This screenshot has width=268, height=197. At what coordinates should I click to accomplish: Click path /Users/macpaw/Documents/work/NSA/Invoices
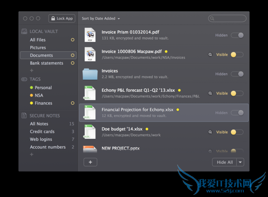(x=143, y=57)
